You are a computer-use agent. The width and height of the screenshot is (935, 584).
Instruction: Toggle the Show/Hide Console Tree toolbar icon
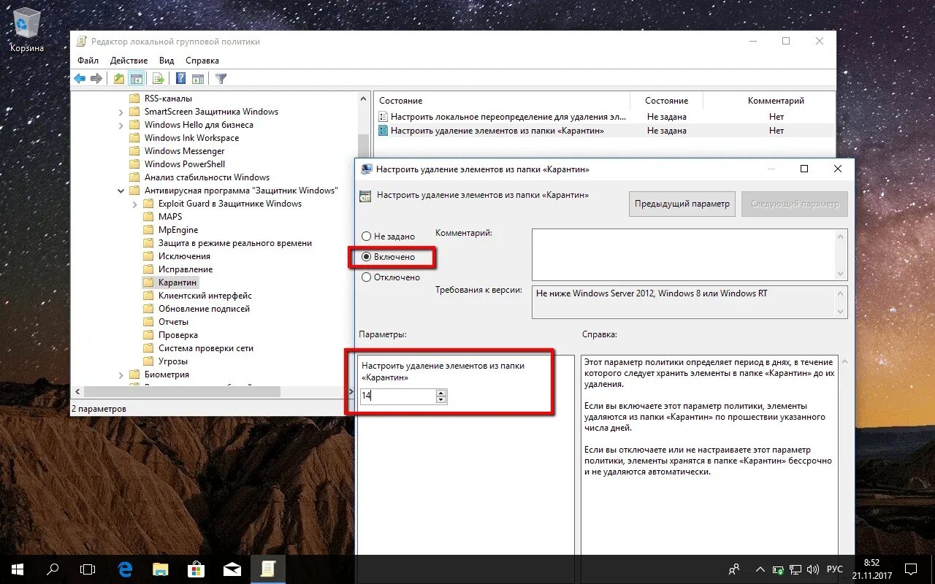coord(136,79)
